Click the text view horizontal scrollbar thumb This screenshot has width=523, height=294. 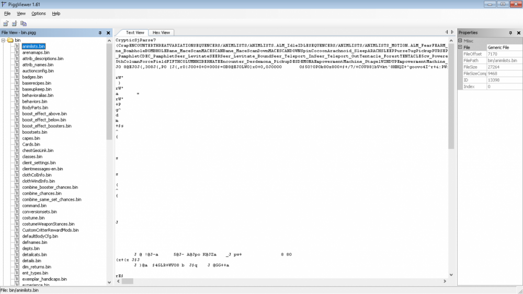point(127,281)
